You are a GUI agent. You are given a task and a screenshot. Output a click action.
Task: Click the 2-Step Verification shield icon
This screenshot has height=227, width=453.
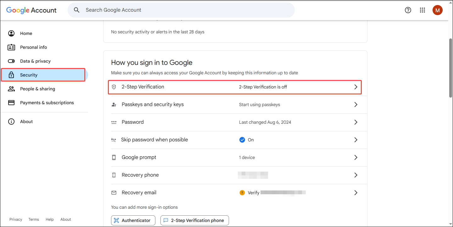[x=114, y=87]
